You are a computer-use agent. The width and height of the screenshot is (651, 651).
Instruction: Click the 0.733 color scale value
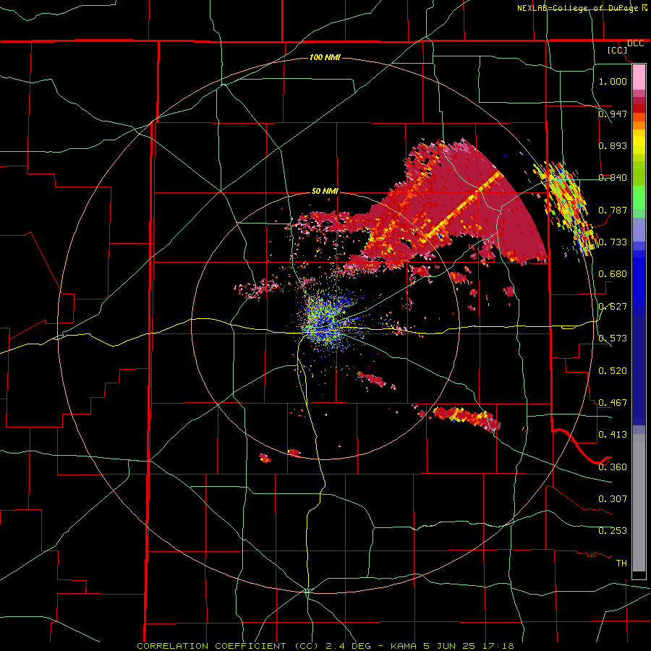(613, 242)
